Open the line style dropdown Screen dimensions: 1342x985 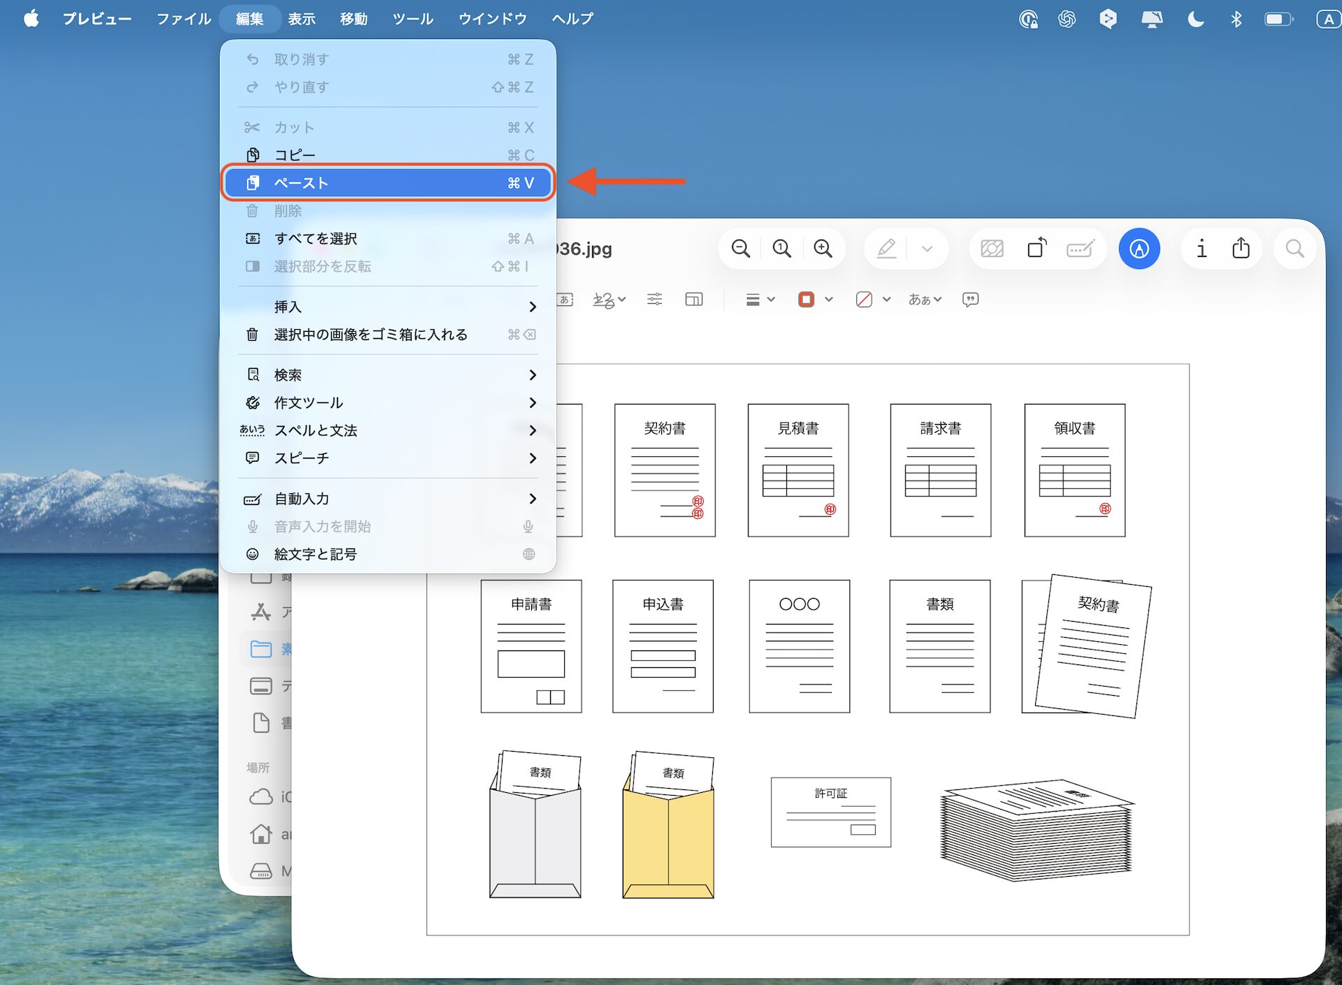760,300
